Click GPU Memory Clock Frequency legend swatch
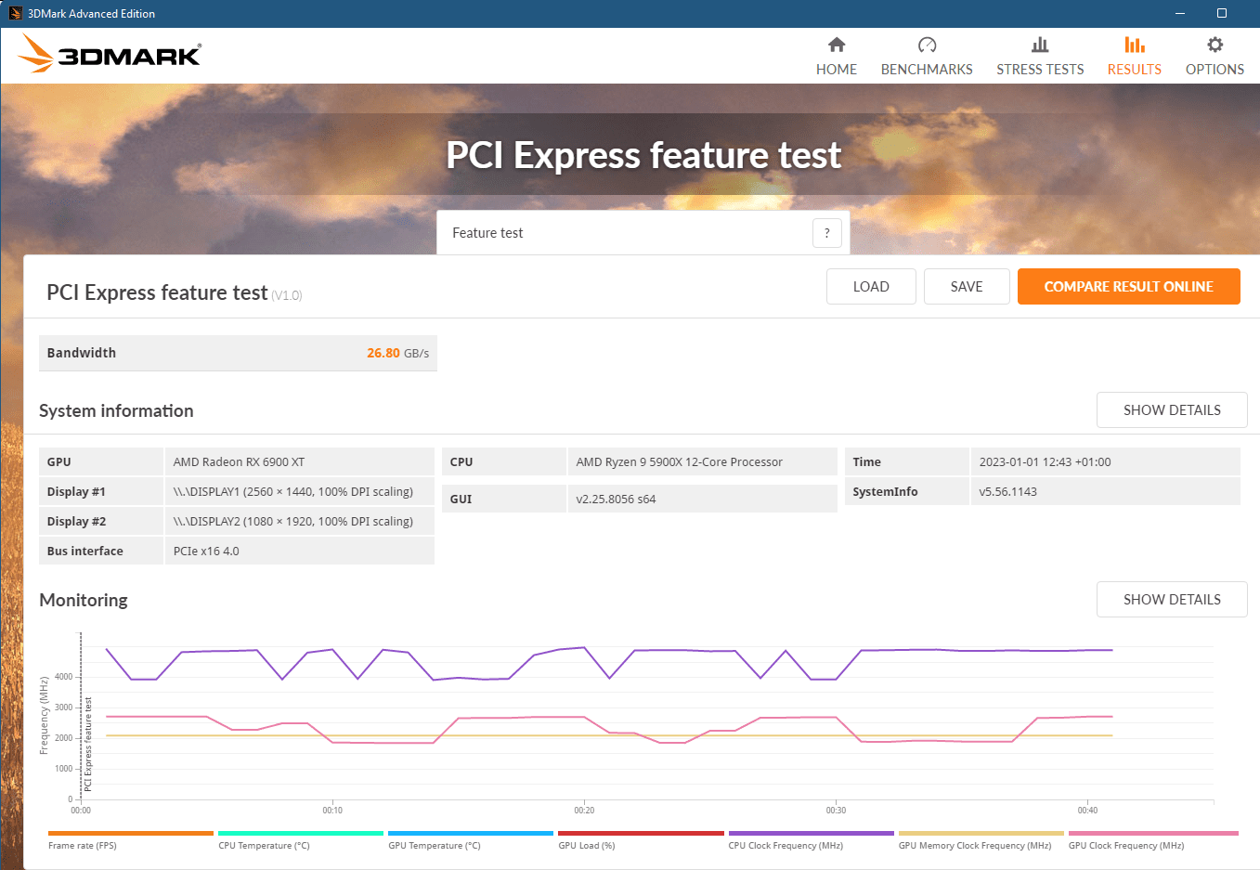The height and width of the screenshot is (870, 1260). 981,834
